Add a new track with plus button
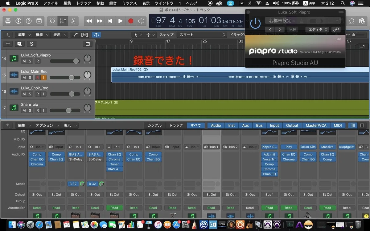370x231 pixels. (x=8, y=44)
